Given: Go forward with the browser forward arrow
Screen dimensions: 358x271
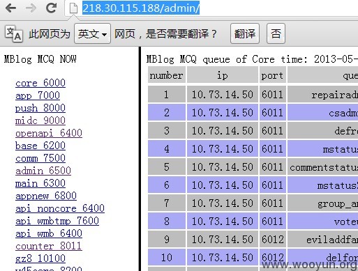Looking at the screenshot, I should tap(31, 8).
